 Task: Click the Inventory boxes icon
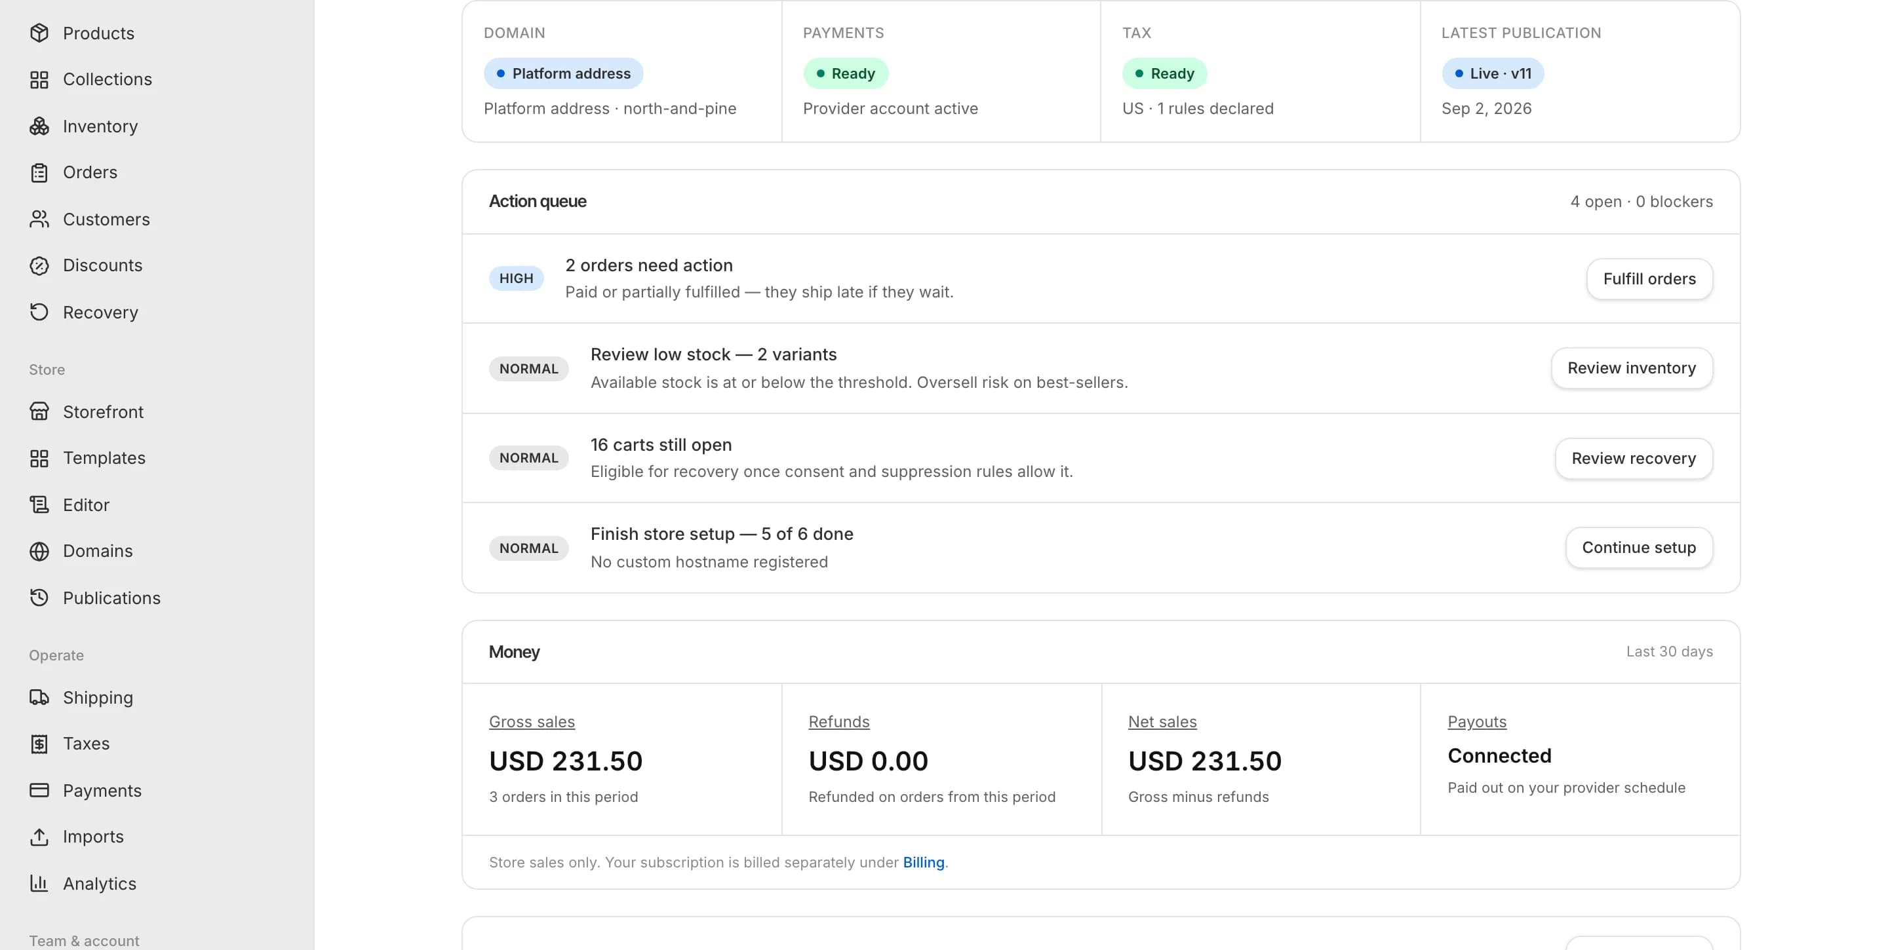coord(39,126)
